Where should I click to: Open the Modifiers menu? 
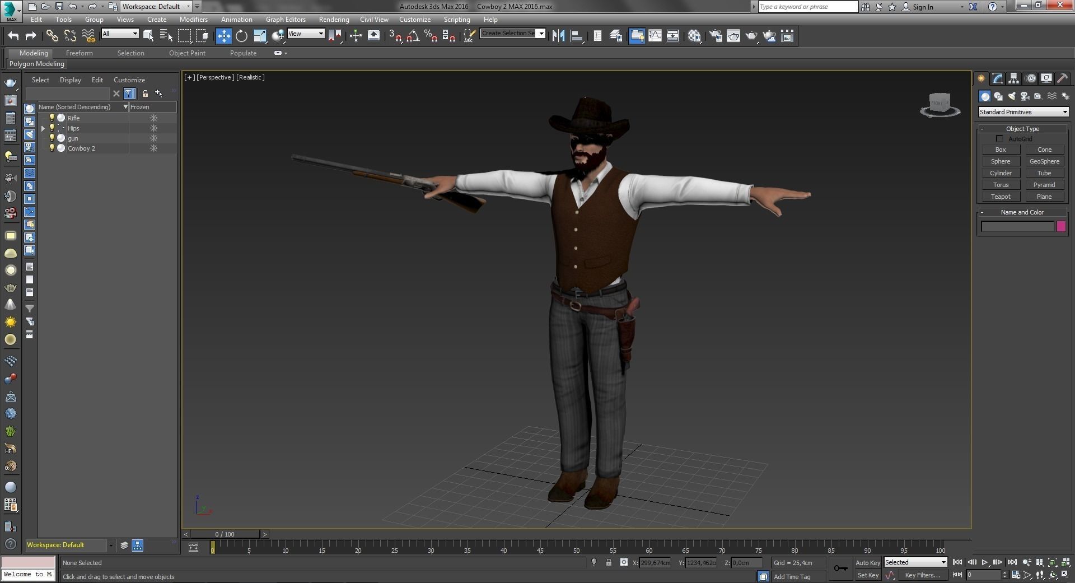(194, 20)
